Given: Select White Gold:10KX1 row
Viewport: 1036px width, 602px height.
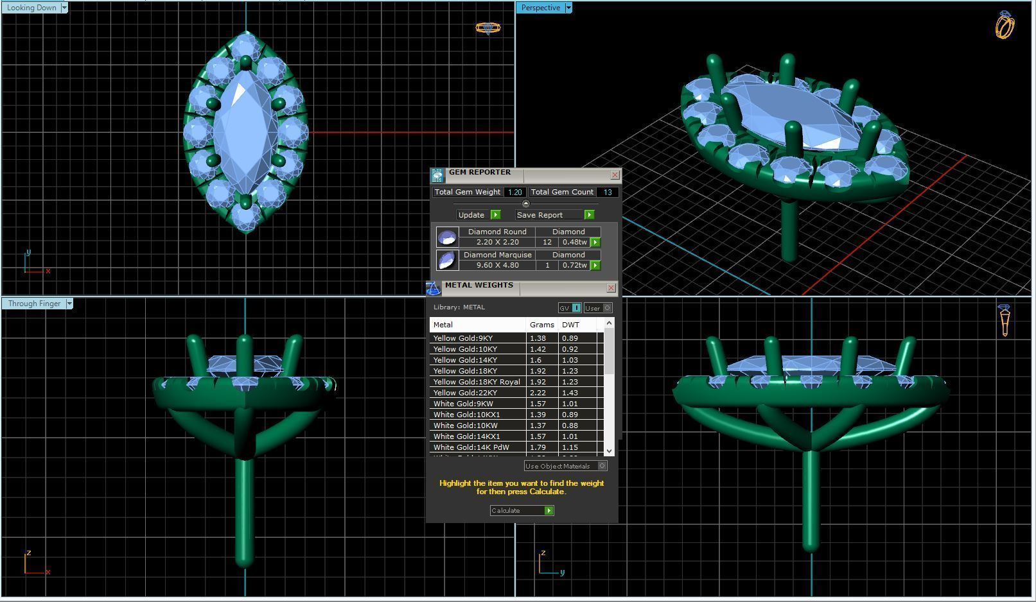Looking at the screenshot, I should coord(516,415).
